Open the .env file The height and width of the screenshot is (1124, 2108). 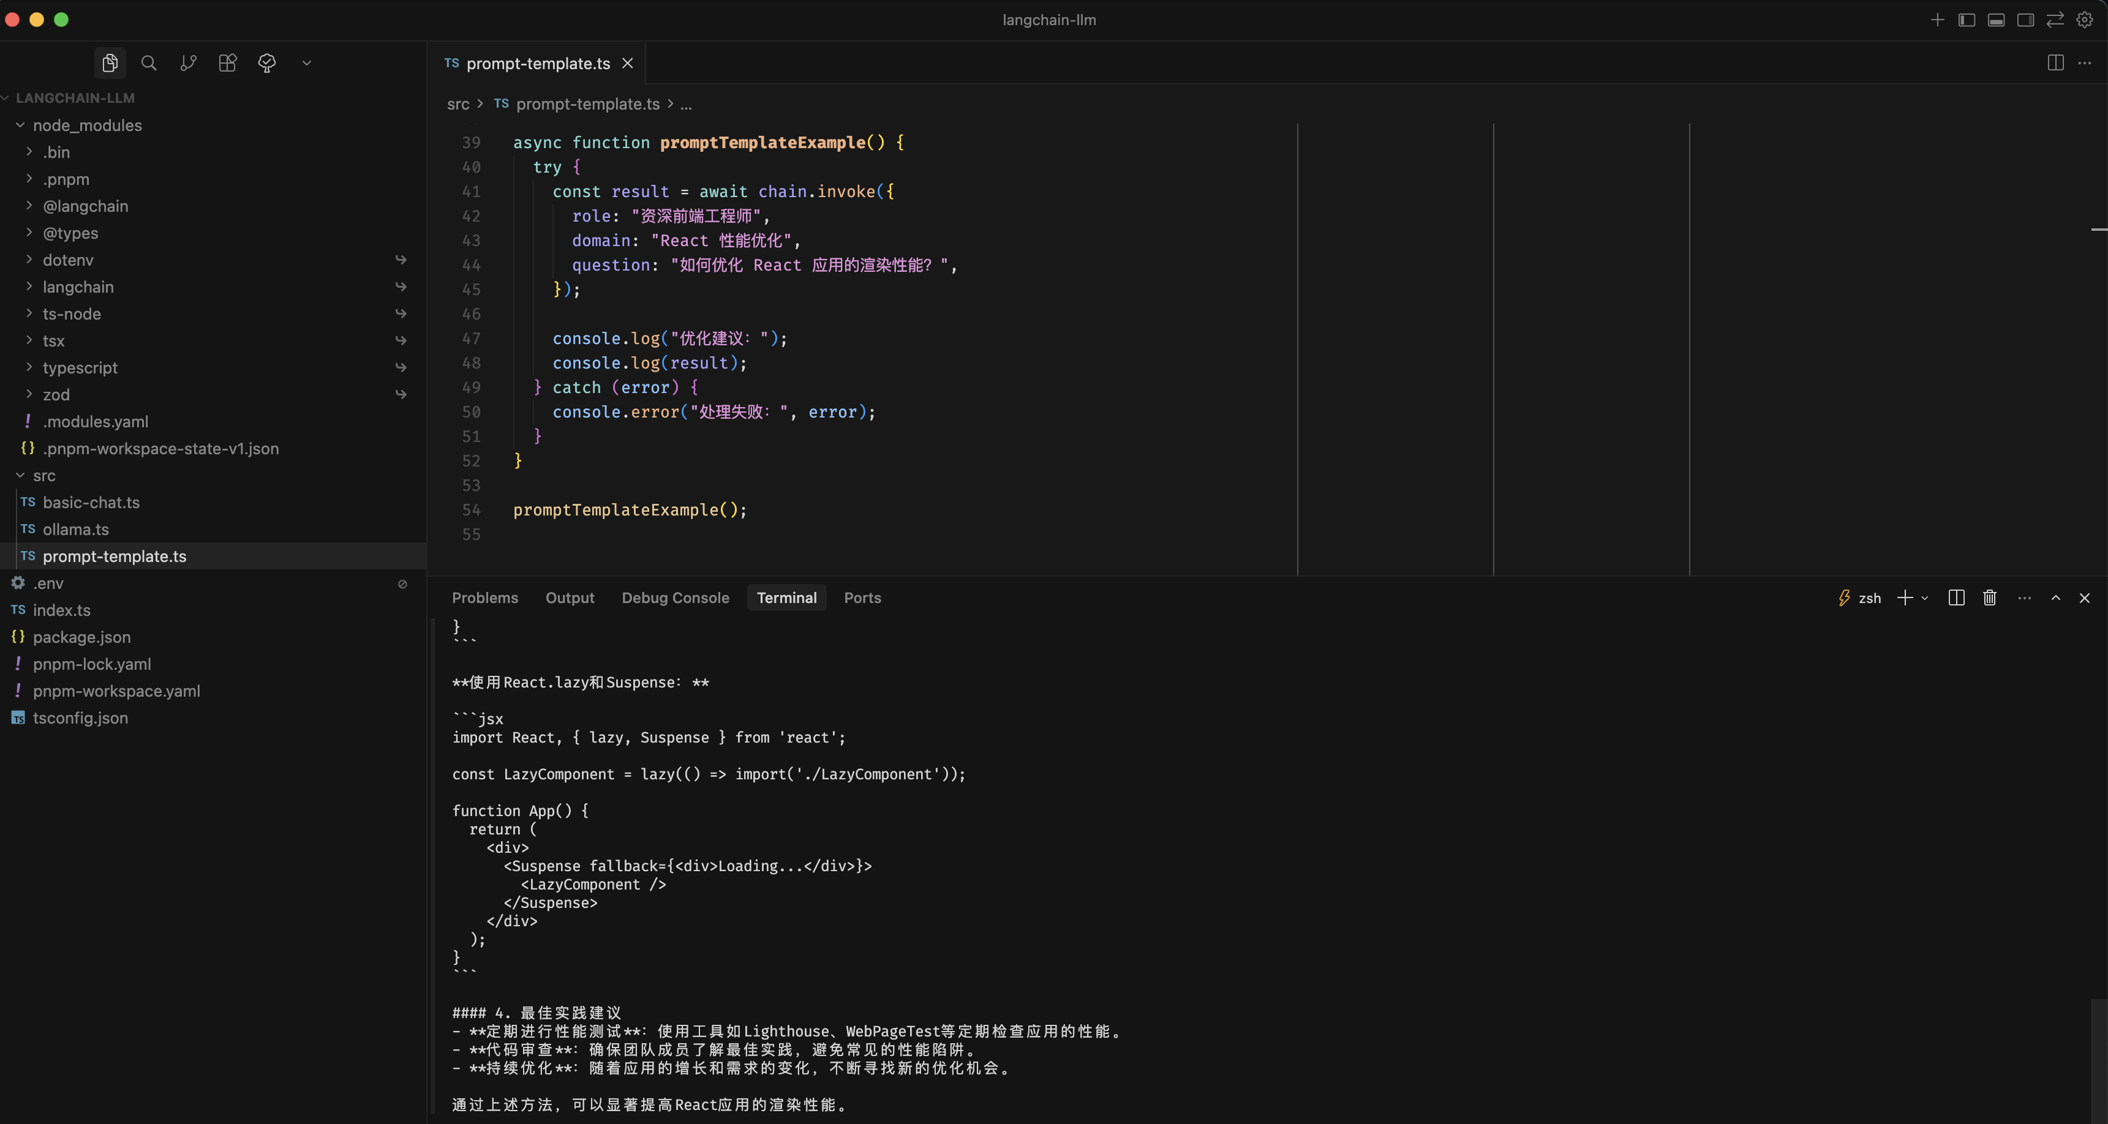(x=213, y=583)
